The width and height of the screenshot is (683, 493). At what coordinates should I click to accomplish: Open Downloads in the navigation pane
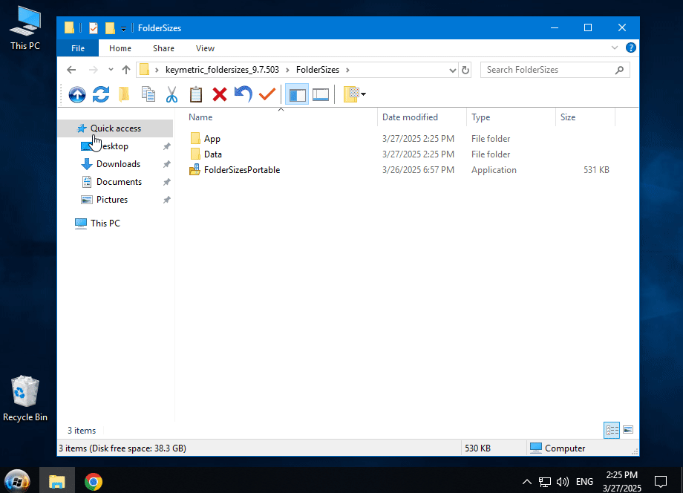[118, 164]
